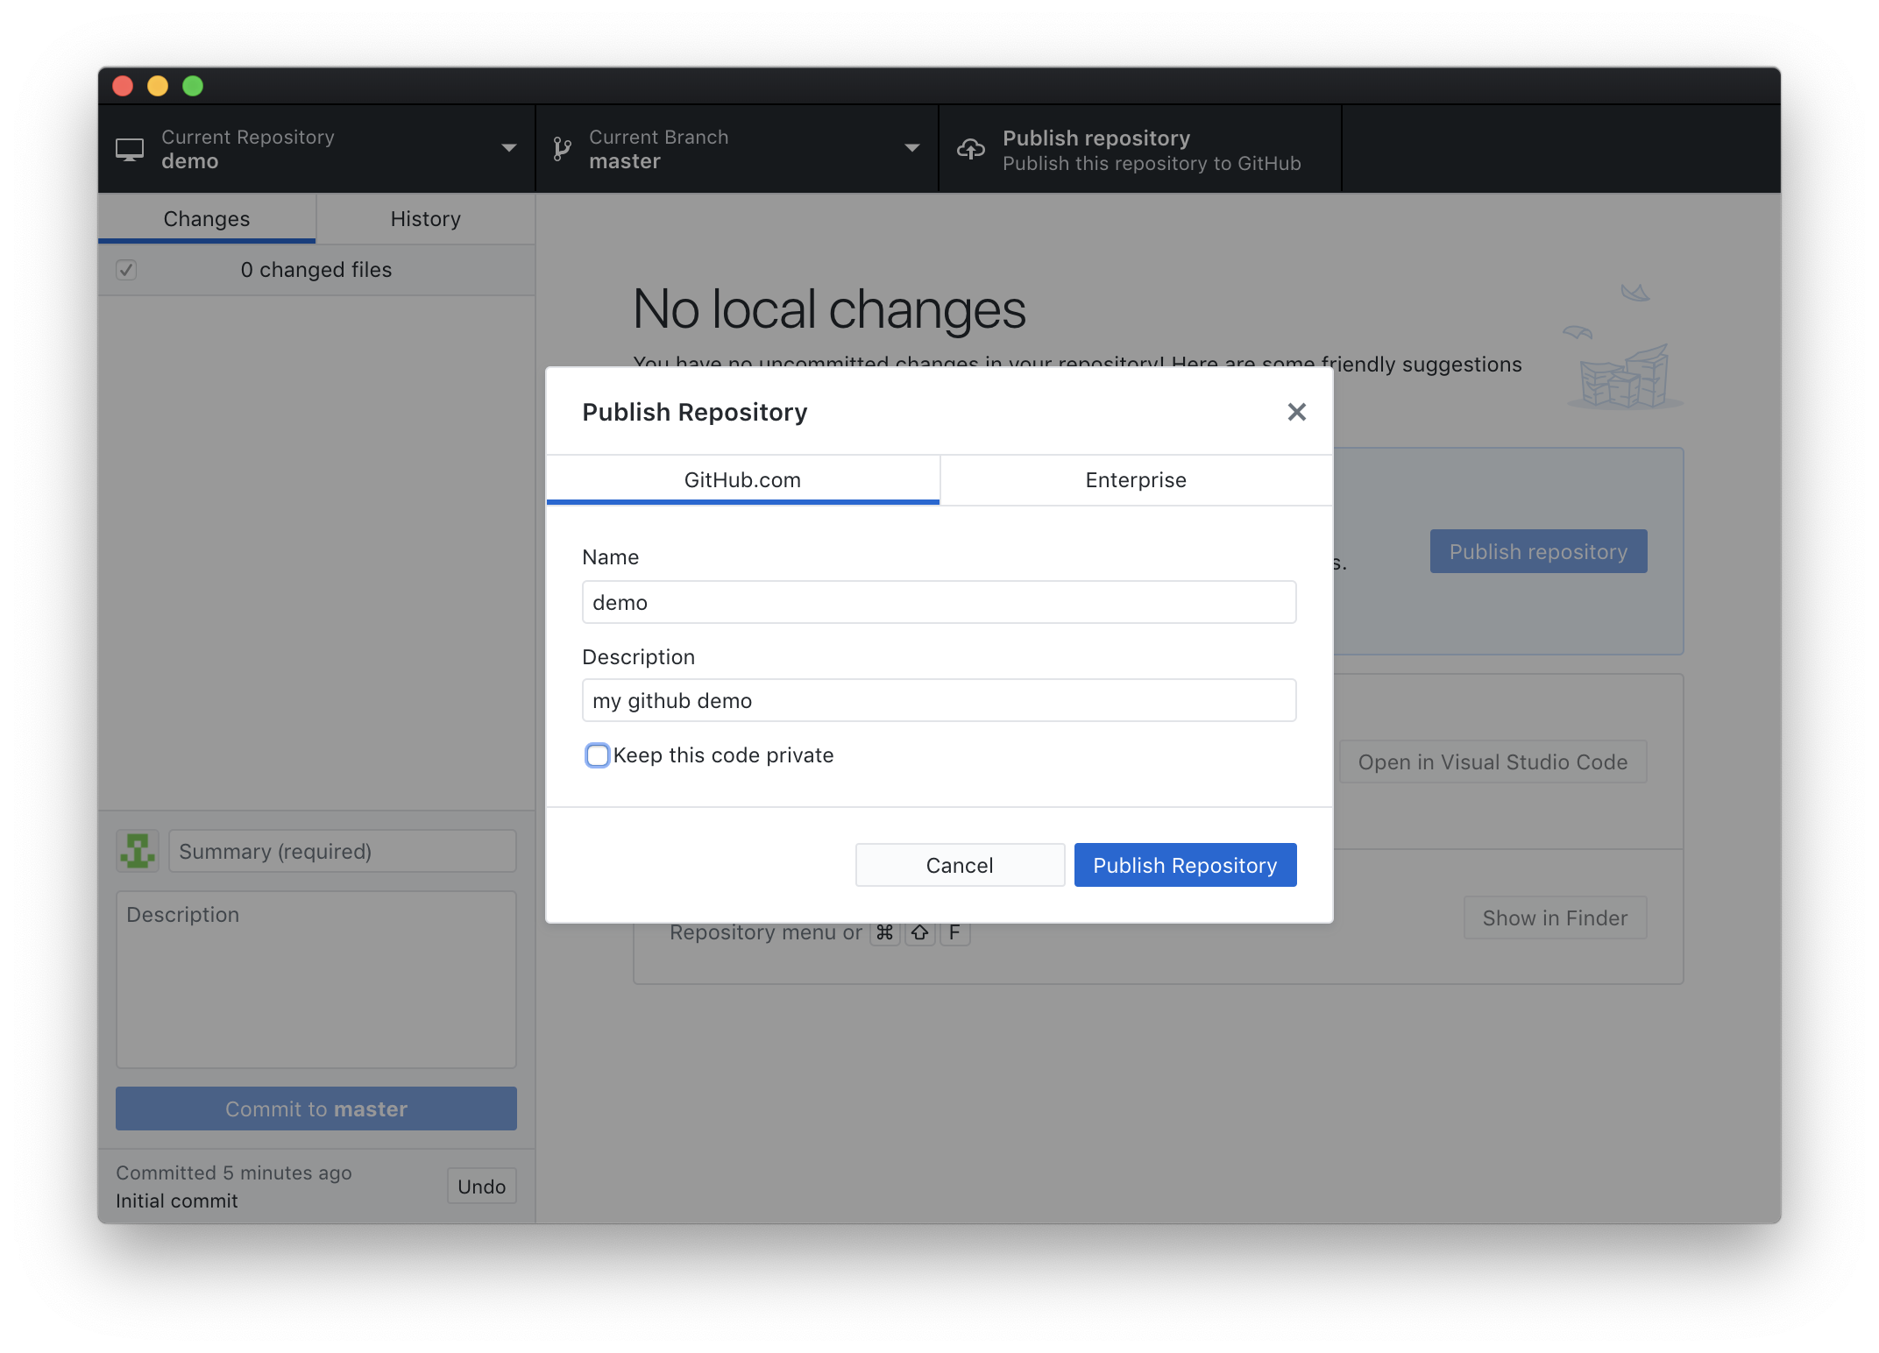Open the History tab
Screen dimensions: 1879x1353
(x=425, y=219)
